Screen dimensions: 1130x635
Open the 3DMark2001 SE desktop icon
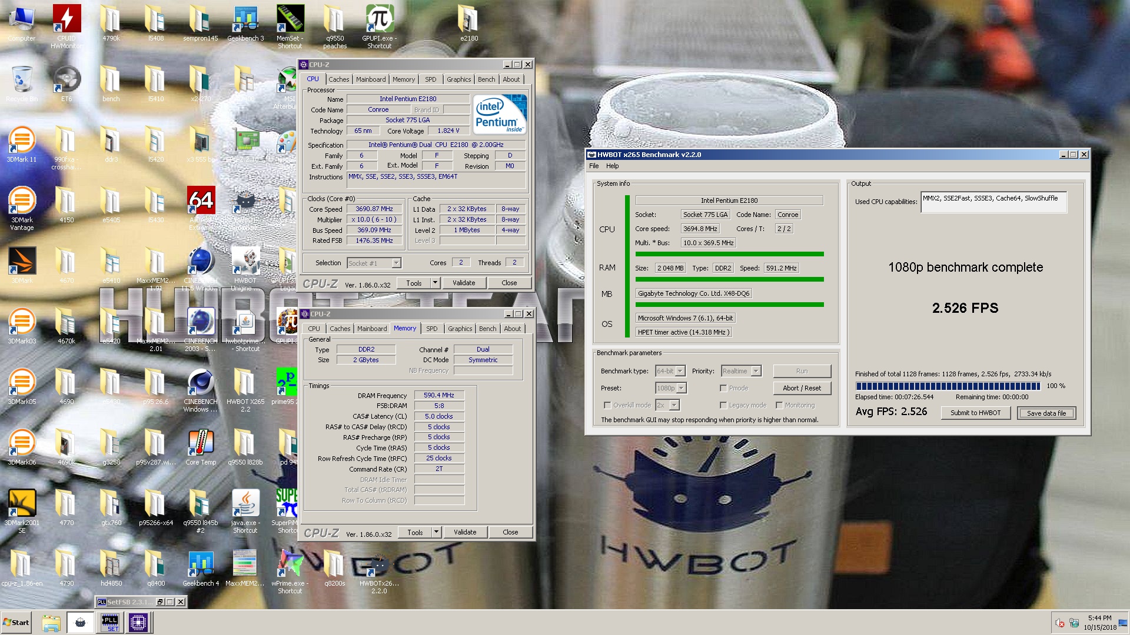tap(22, 511)
